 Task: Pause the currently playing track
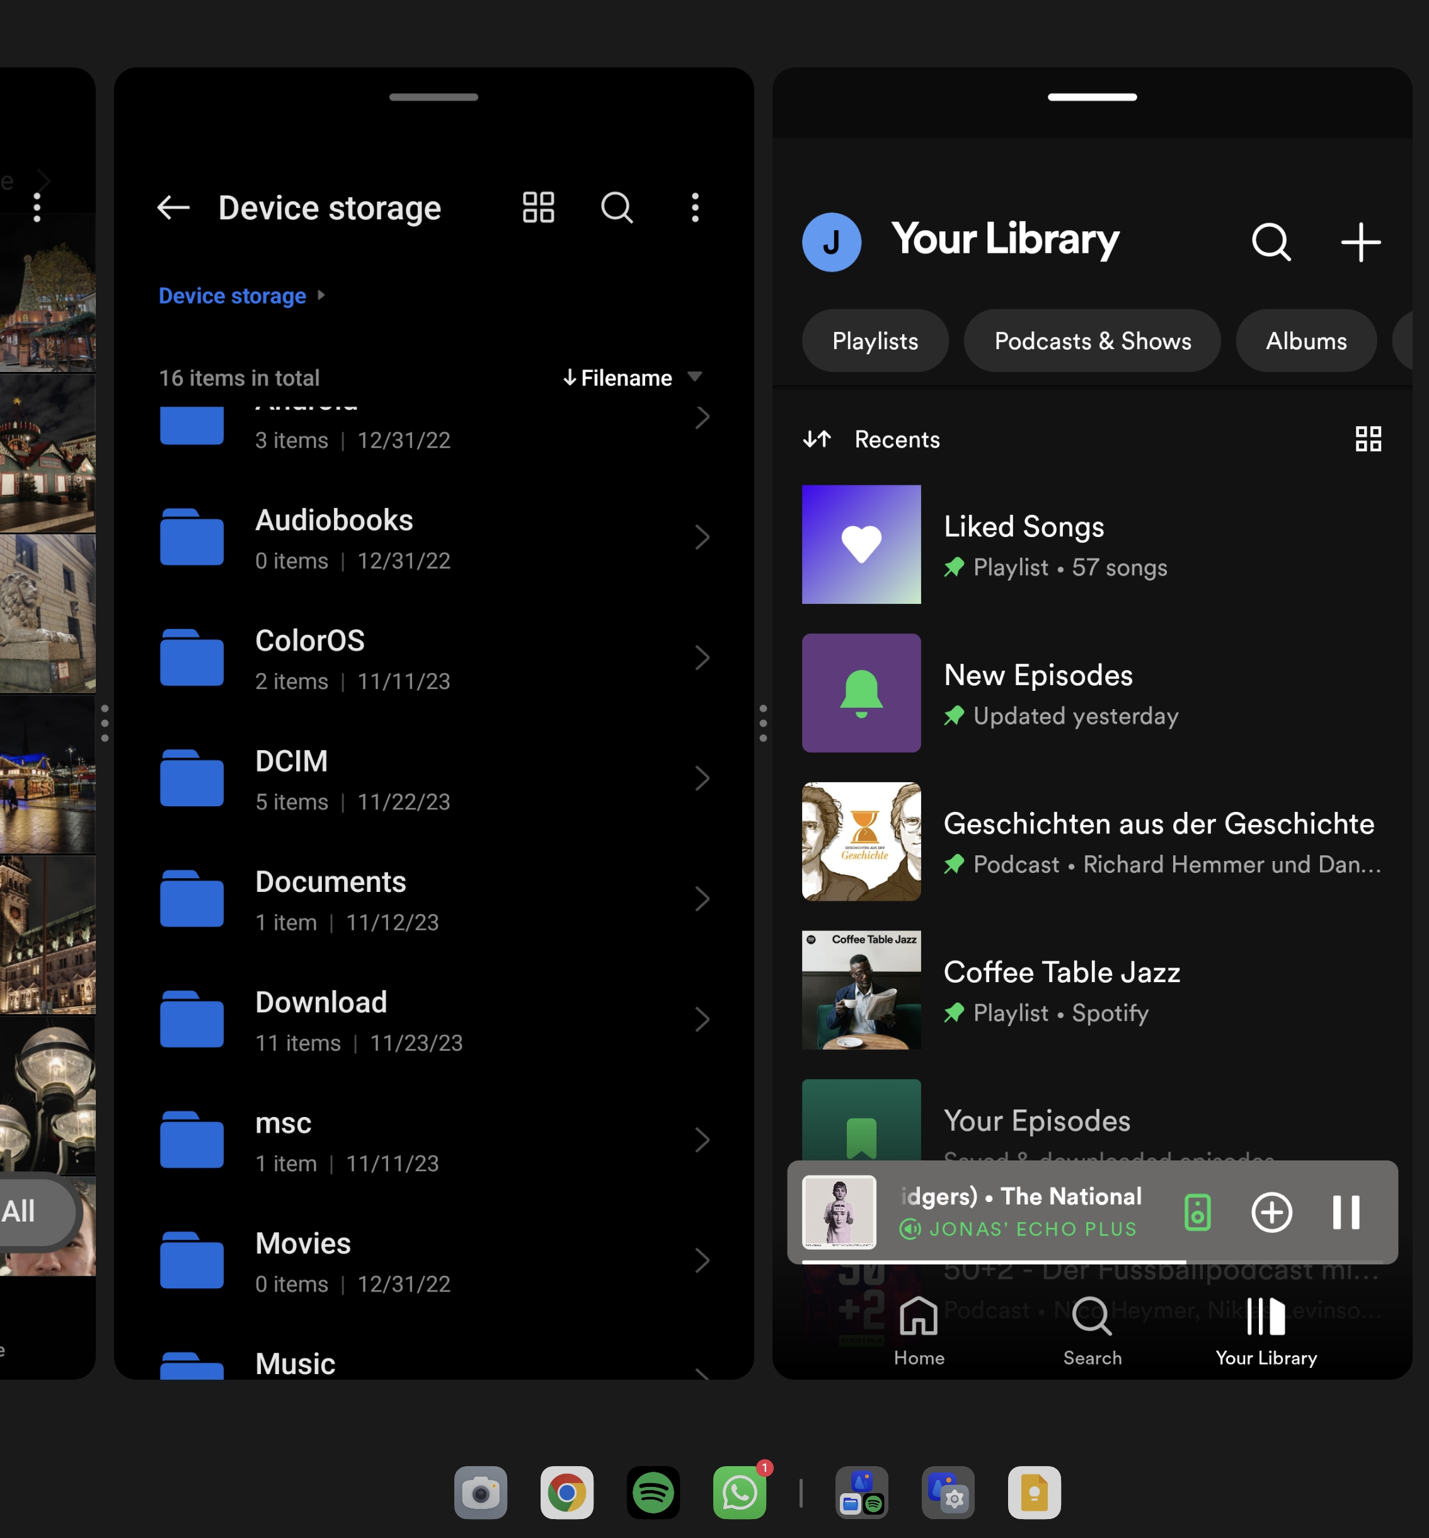click(1345, 1211)
